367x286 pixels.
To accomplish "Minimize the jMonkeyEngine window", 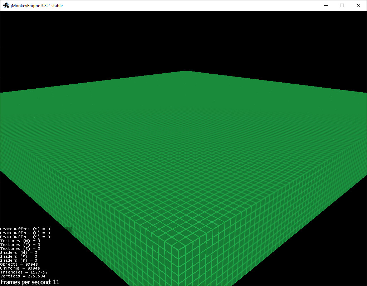I will pos(326,5).
